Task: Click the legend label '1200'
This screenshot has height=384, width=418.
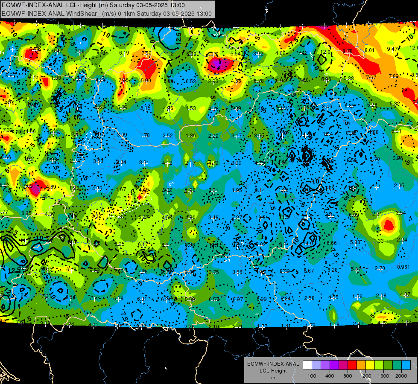Action: [365, 376]
